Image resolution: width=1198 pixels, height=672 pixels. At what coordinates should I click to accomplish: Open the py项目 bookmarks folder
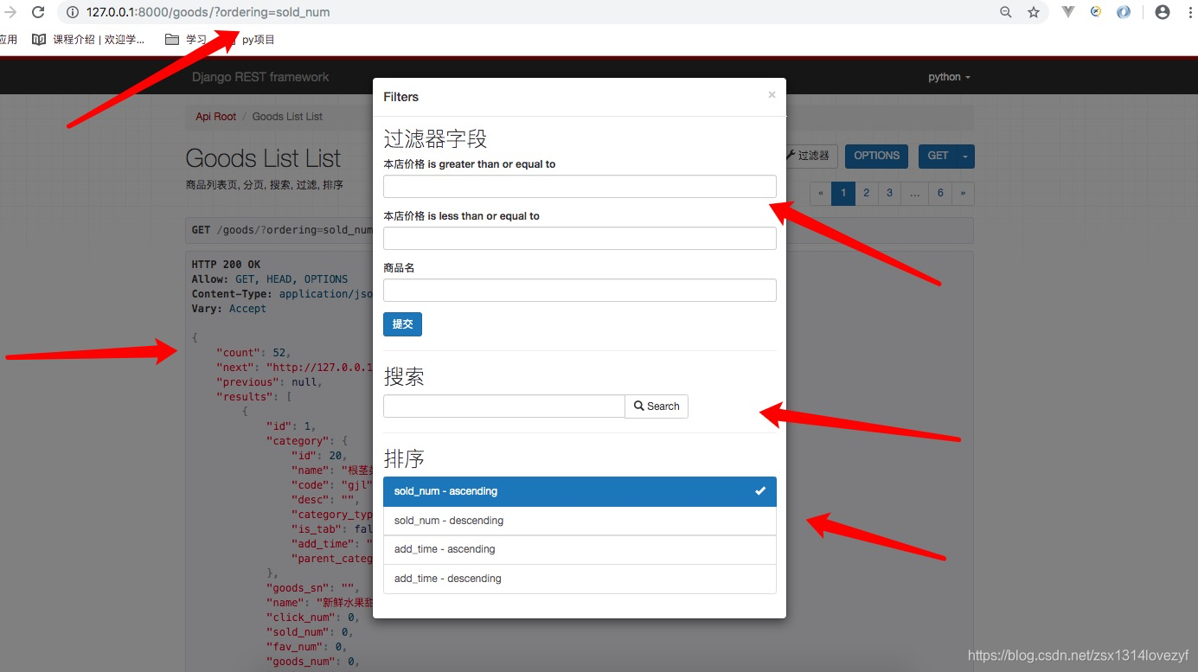coord(251,40)
